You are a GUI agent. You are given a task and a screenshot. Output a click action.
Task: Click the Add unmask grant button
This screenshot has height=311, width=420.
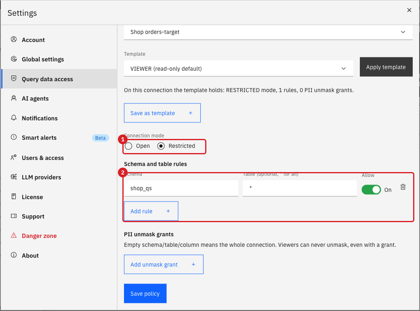[164, 265]
